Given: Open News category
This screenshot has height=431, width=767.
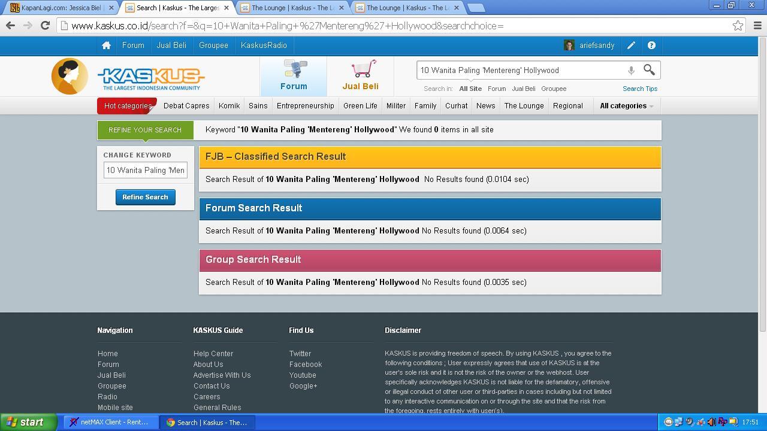Looking at the screenshot, I should (x=485, y=106).
